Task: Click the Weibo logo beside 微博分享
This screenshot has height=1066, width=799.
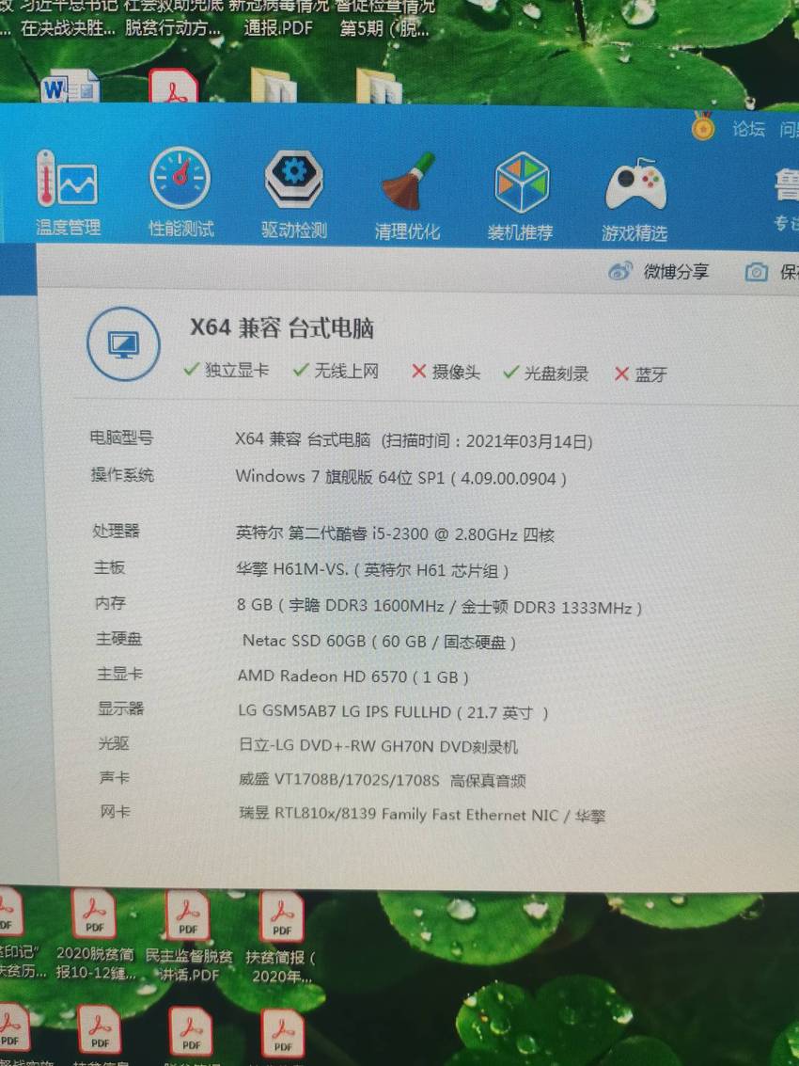Action: pyautogui.click(x=620, y=272)
